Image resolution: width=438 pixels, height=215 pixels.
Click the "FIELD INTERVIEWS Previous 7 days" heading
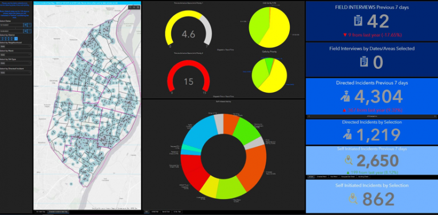click(372, 7)
